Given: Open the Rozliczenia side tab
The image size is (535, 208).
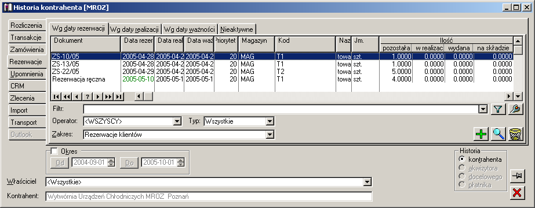Looking at the screenshot, I should 27,25.
